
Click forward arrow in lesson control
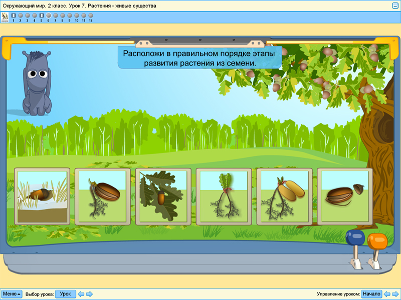[x=395, y=294]
